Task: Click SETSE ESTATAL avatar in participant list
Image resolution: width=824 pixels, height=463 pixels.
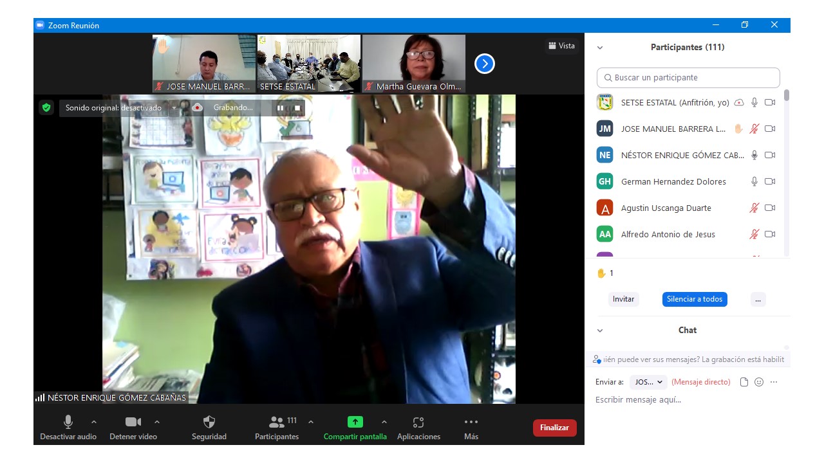Action: point(604,102)
